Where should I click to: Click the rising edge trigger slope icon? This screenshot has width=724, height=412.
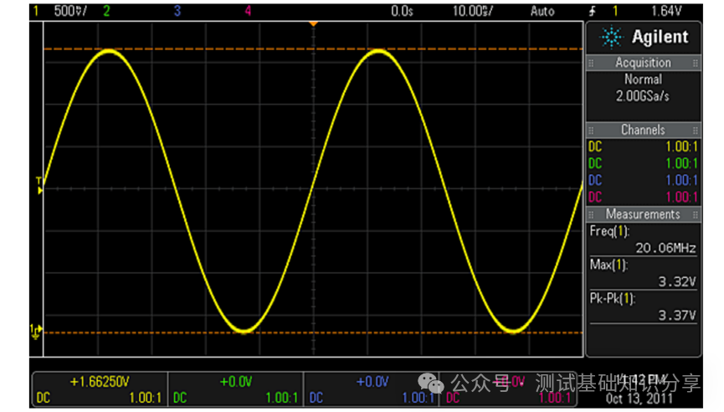click(593, 11)
